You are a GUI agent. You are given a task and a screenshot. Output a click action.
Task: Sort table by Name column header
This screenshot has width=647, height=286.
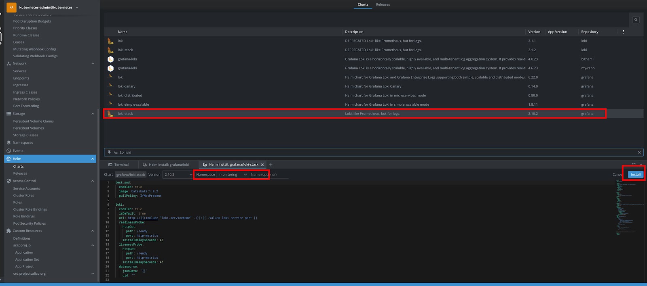tap(123, 32)
